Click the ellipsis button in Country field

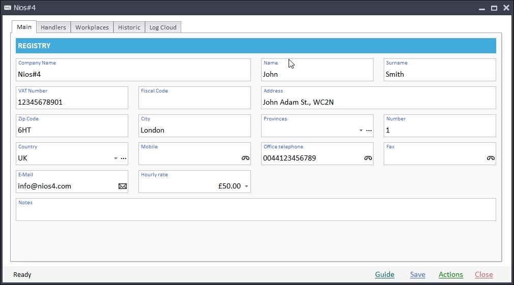[124, 159]
